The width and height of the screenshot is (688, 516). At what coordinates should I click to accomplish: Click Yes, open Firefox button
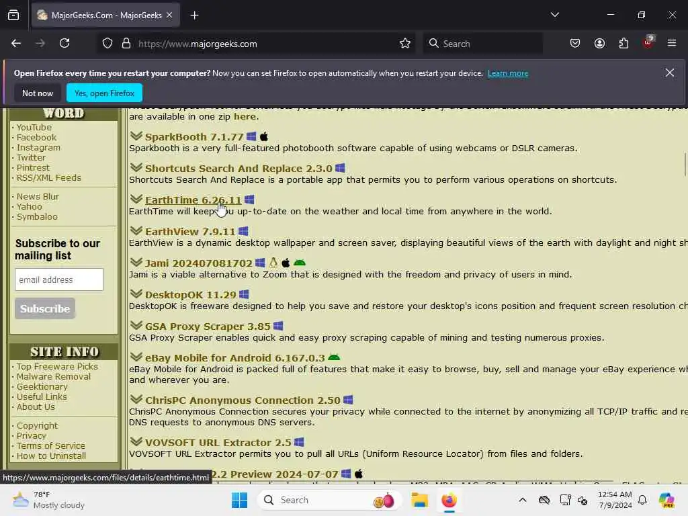coord(104,93)
